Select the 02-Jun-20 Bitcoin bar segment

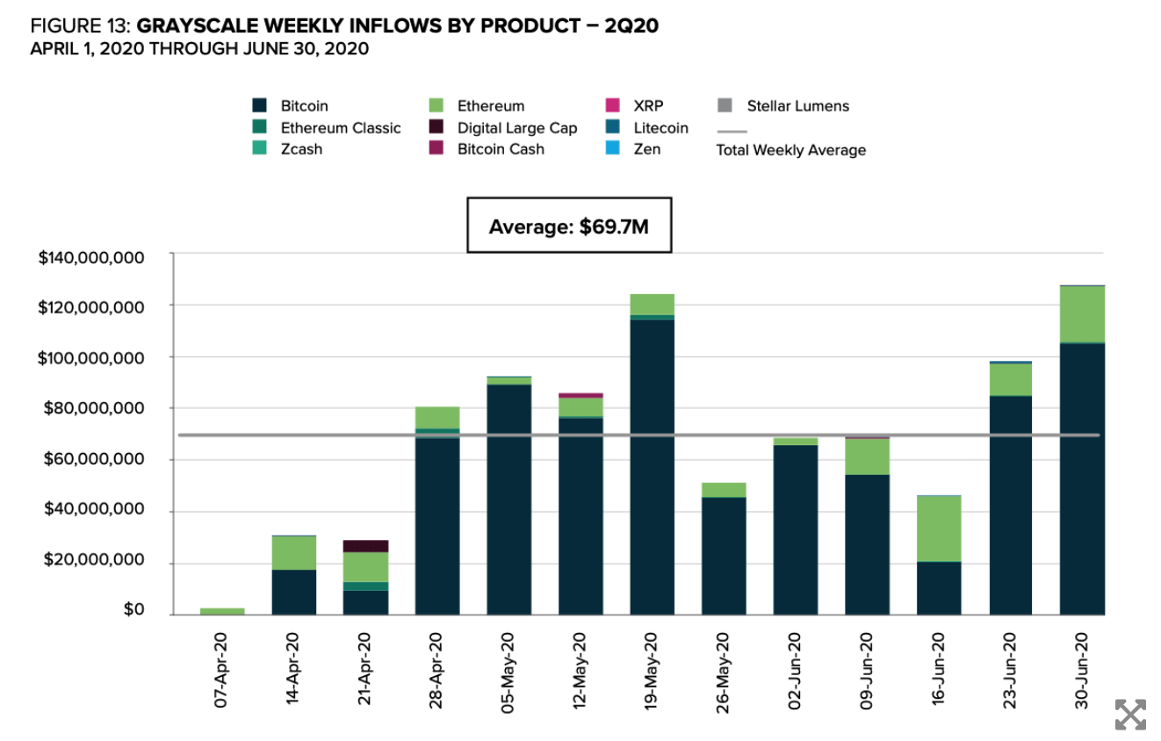pos(796,530)
